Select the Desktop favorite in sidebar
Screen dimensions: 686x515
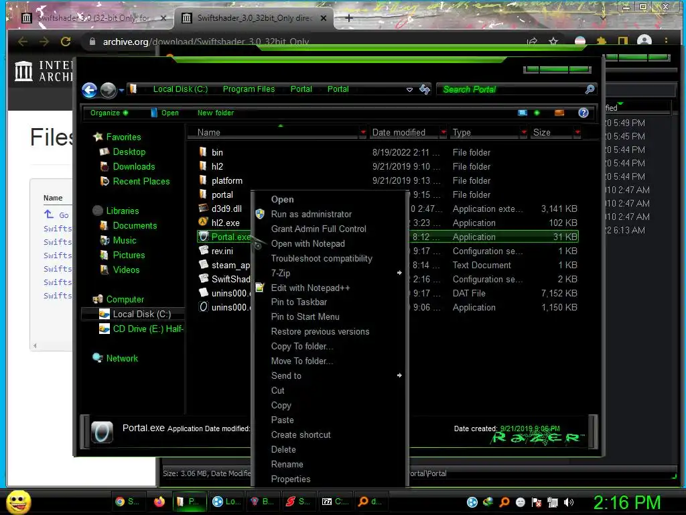tap(129, 152)
